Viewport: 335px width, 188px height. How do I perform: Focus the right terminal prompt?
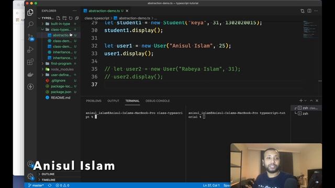[x=237, y=115]
